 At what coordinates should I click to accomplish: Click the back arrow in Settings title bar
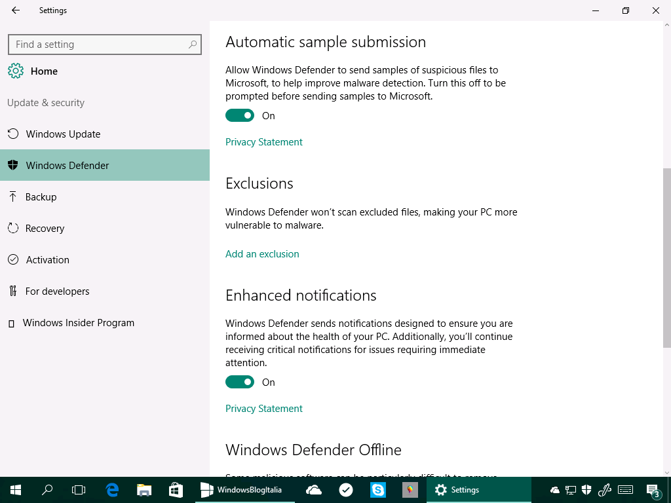pos(16,10)
